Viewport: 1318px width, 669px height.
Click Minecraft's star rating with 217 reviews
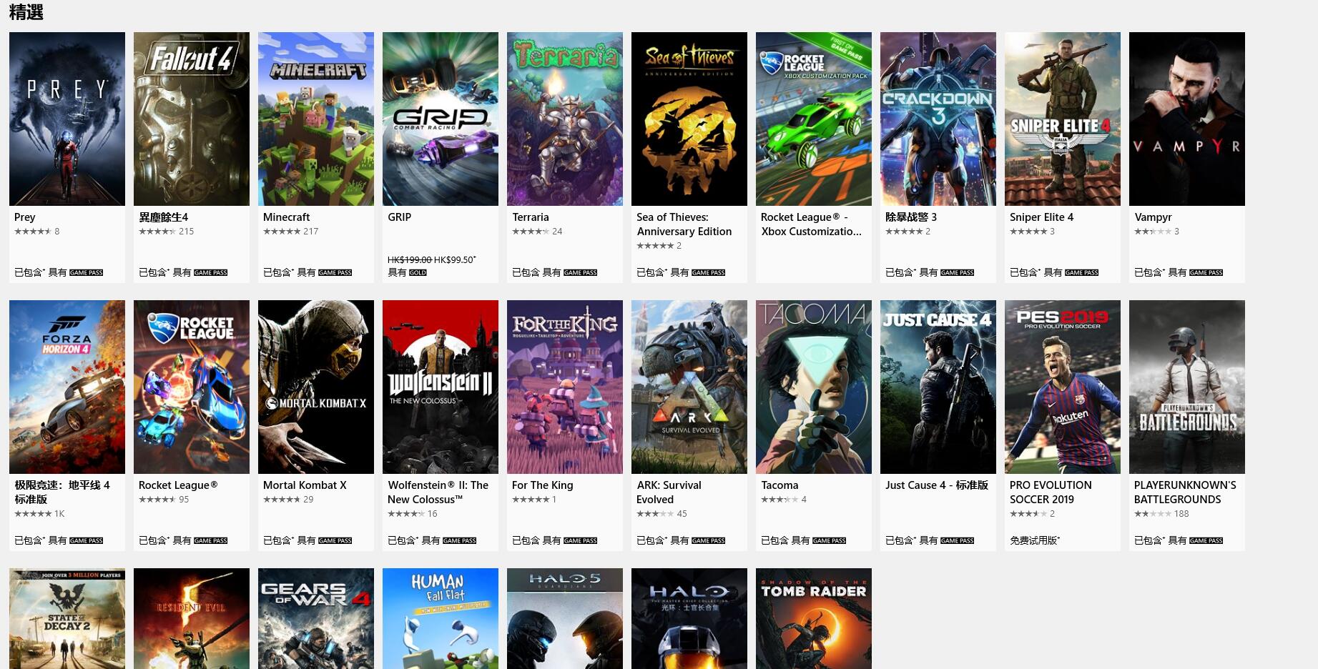[x=291, y=232]
